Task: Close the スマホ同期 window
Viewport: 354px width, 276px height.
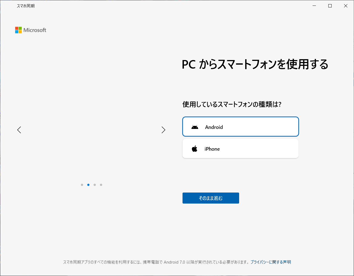Action: click(346, 6)
